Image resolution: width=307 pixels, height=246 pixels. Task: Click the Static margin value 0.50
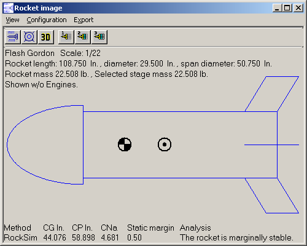pyautogui.click(x=134, y=237)
